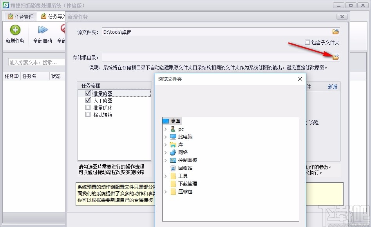Expand the pc node in folder tree
This screenshot has height=227, width=371.
pyautogui.click(x=166, y=129)
